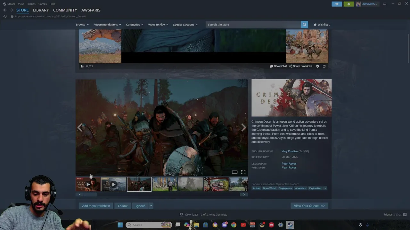Viewport: 410px width, 230px height.
Task: Open File Explorer from taskbar
Action: point(196,225)
